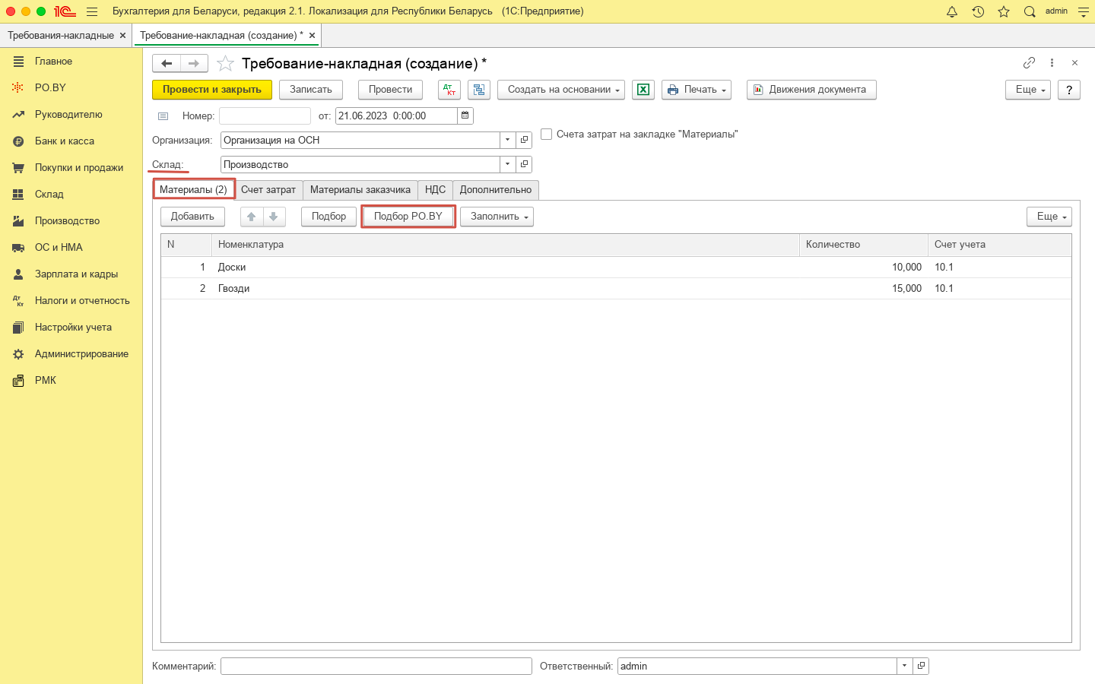Open the table Еще menu
The height and width of the screenshot is (684, 1095).
pos(1049,217)
